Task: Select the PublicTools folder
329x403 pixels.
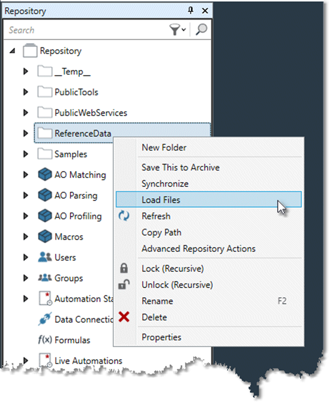Action: 76,92
